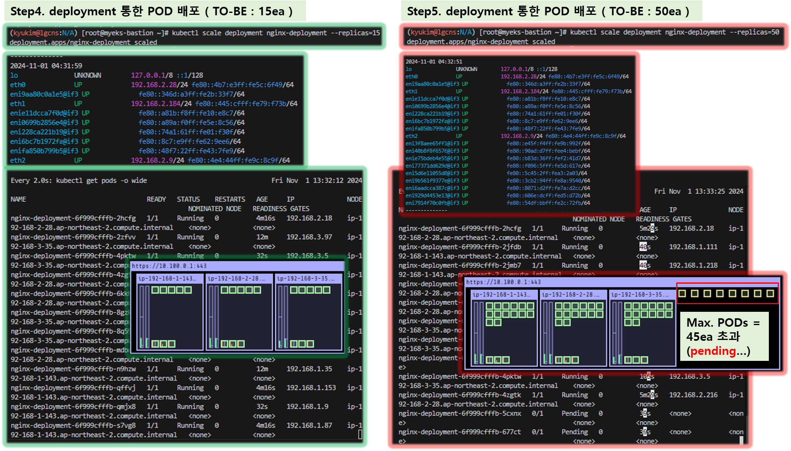Viewport: 791px width, 451px height.
Task: Click CPU usage bar in Step4 ip-192-168-1-143 node
Action: [x=142, y=316]
